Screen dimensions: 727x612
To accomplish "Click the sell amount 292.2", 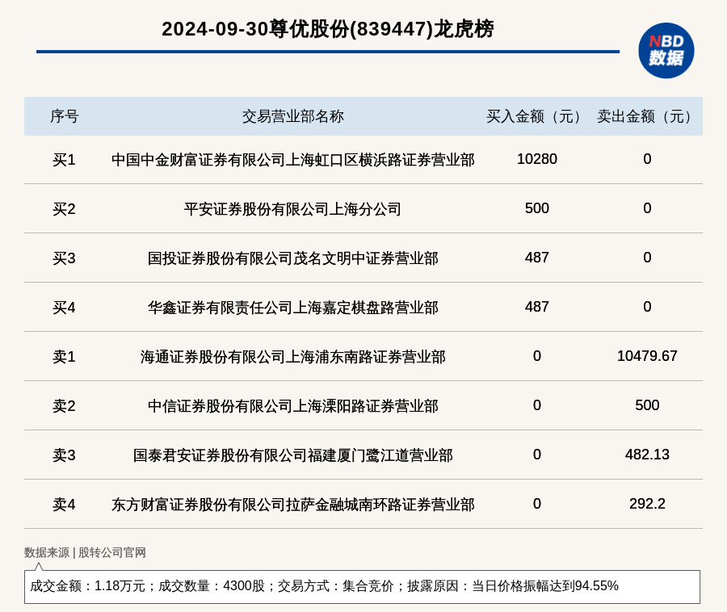I will point(647,503).
